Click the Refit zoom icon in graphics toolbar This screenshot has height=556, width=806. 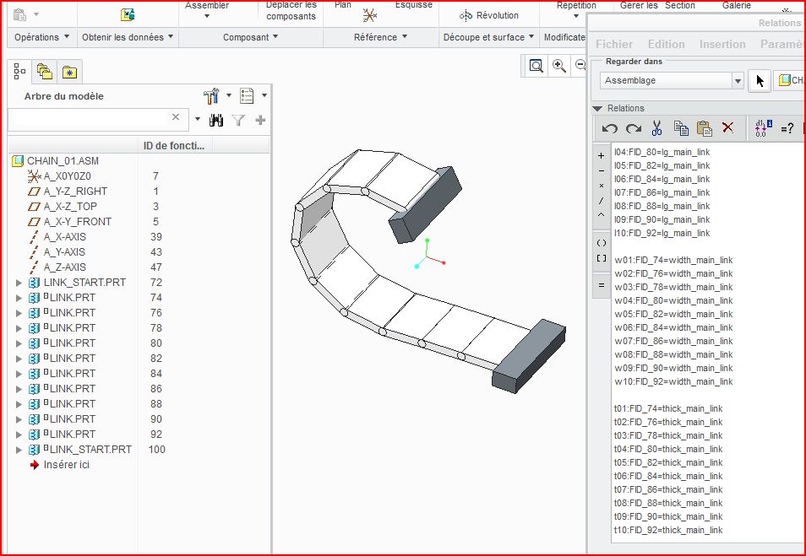pos(536,66)
